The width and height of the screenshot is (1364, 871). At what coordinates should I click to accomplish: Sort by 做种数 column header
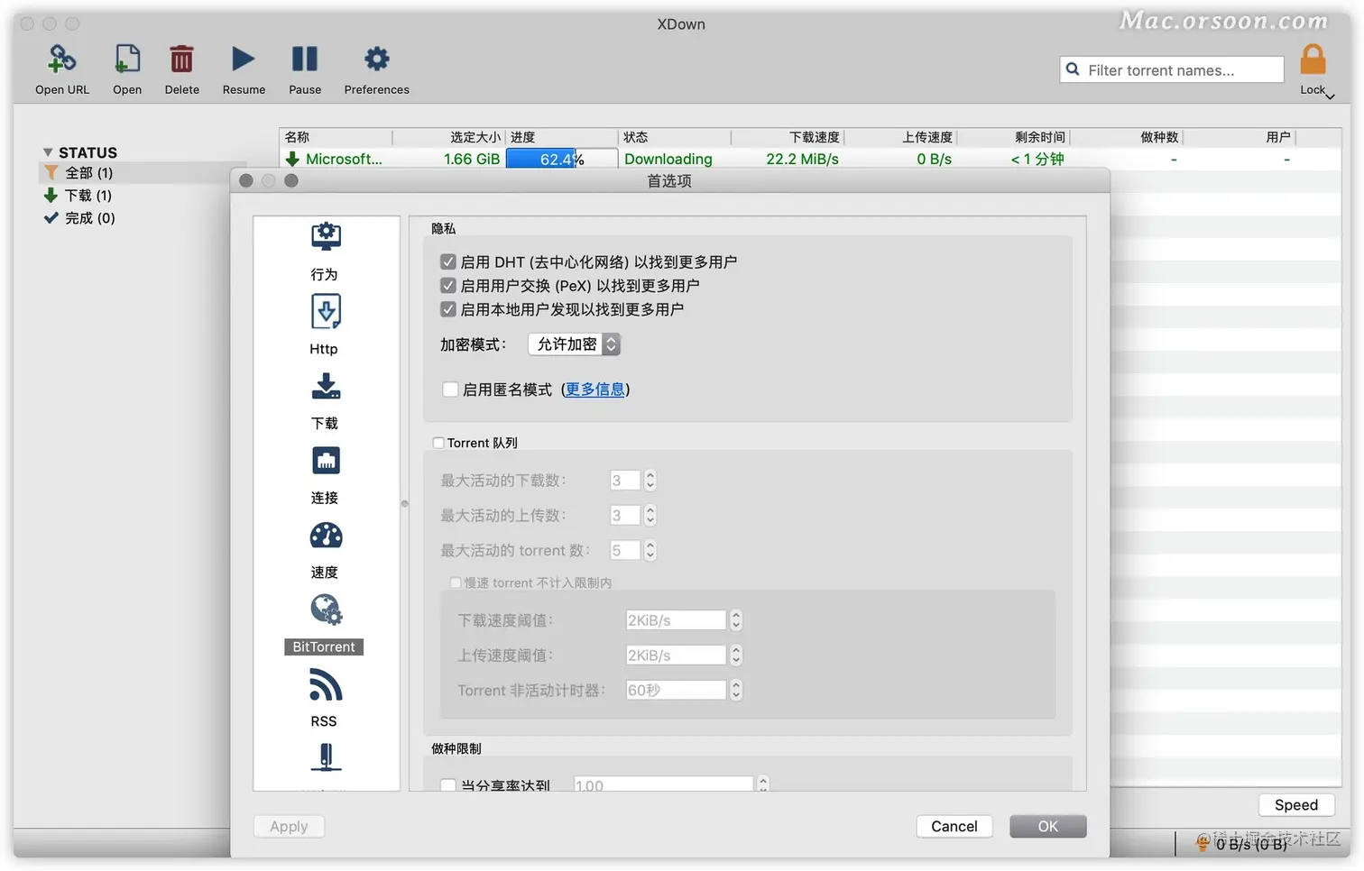(1126, 137)
